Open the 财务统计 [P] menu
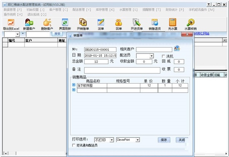This screenshot has height=157, width=229. point(175,10)
